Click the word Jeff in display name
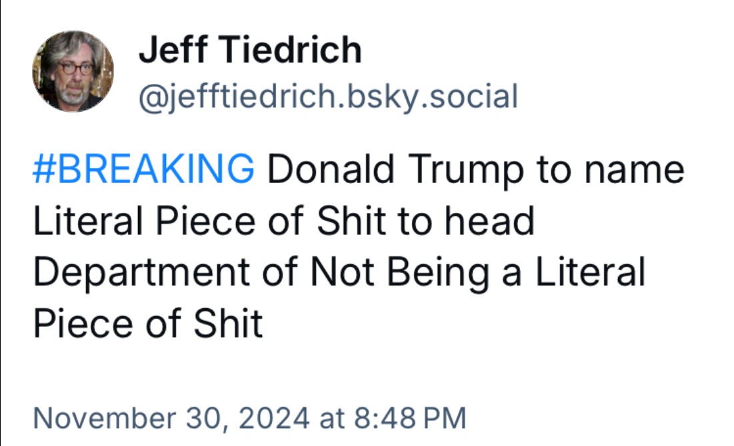734x446 pixels. pos(173,49)
